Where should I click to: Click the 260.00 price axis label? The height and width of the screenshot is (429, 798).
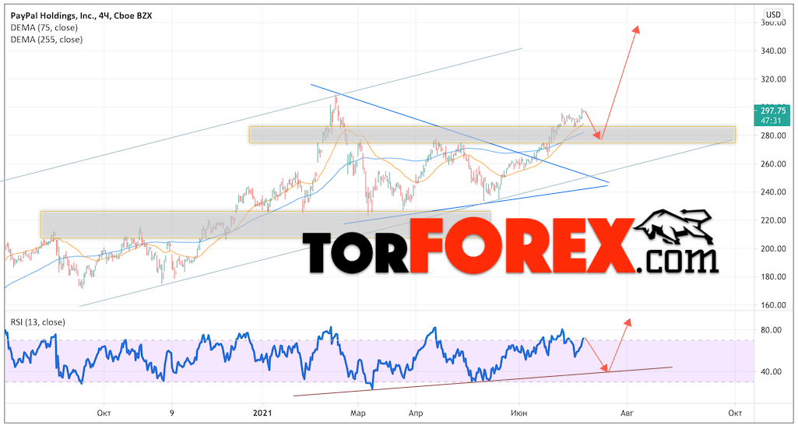(x=774, y=164)
